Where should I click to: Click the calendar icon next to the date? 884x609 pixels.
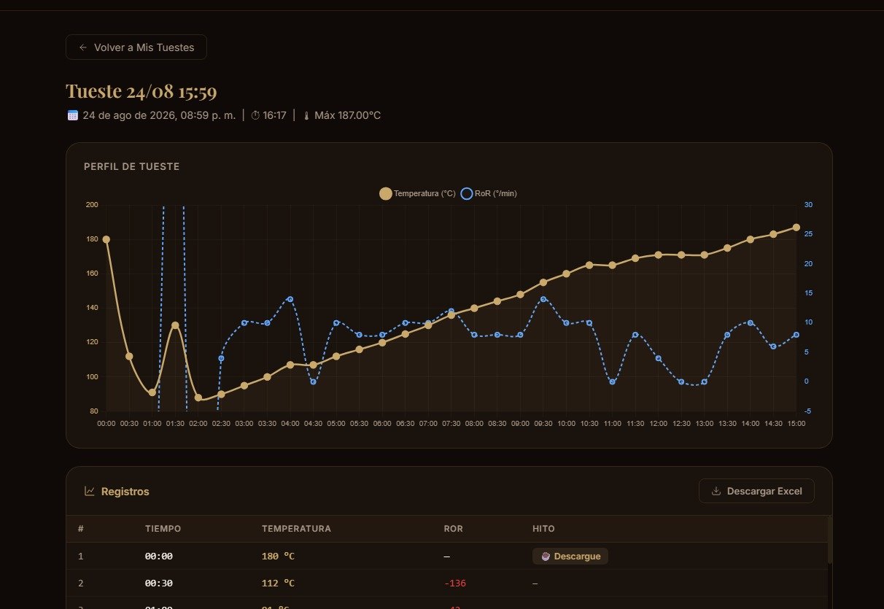(x=72, y=115)
